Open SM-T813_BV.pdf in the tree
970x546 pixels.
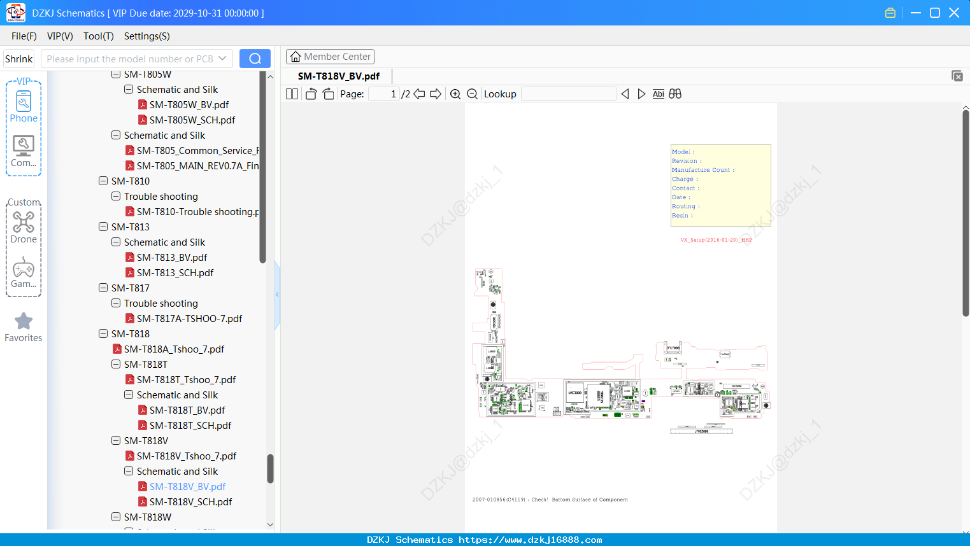[x=172, y=257]
